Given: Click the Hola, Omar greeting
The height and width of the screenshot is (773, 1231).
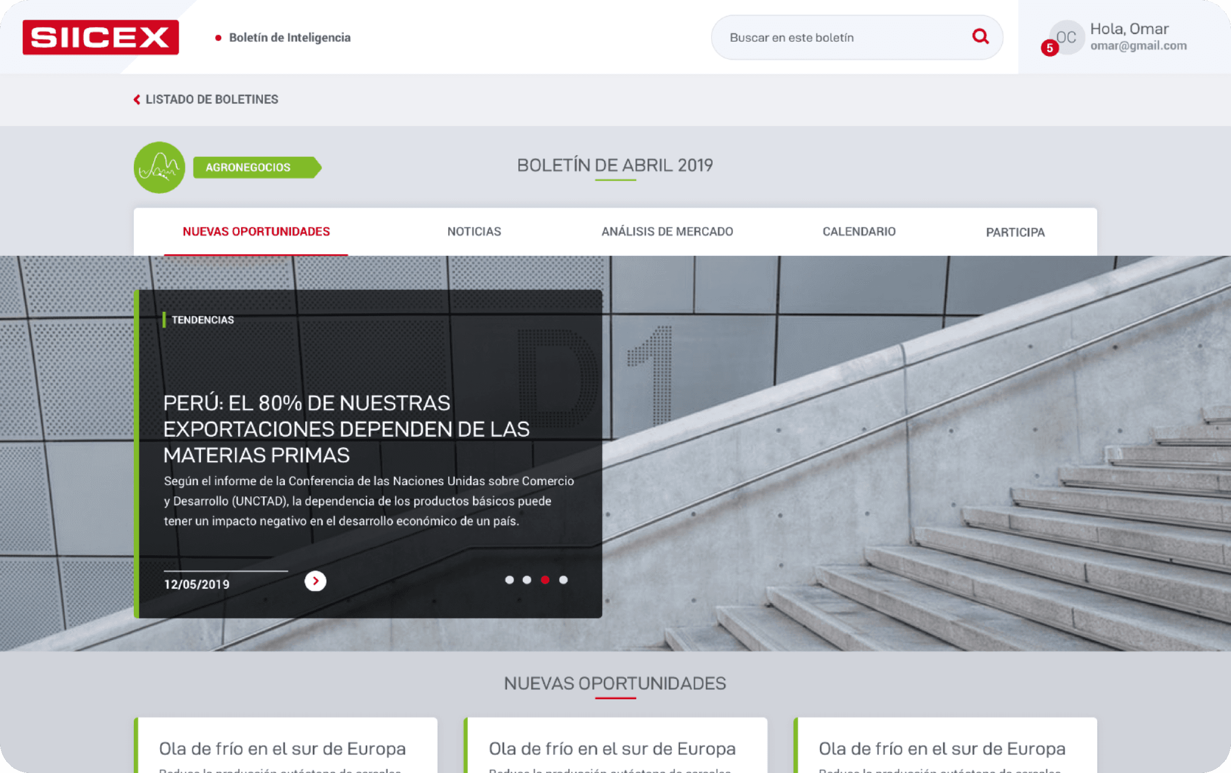Looking at the screenshot, I should click(x=1129, y=28).
